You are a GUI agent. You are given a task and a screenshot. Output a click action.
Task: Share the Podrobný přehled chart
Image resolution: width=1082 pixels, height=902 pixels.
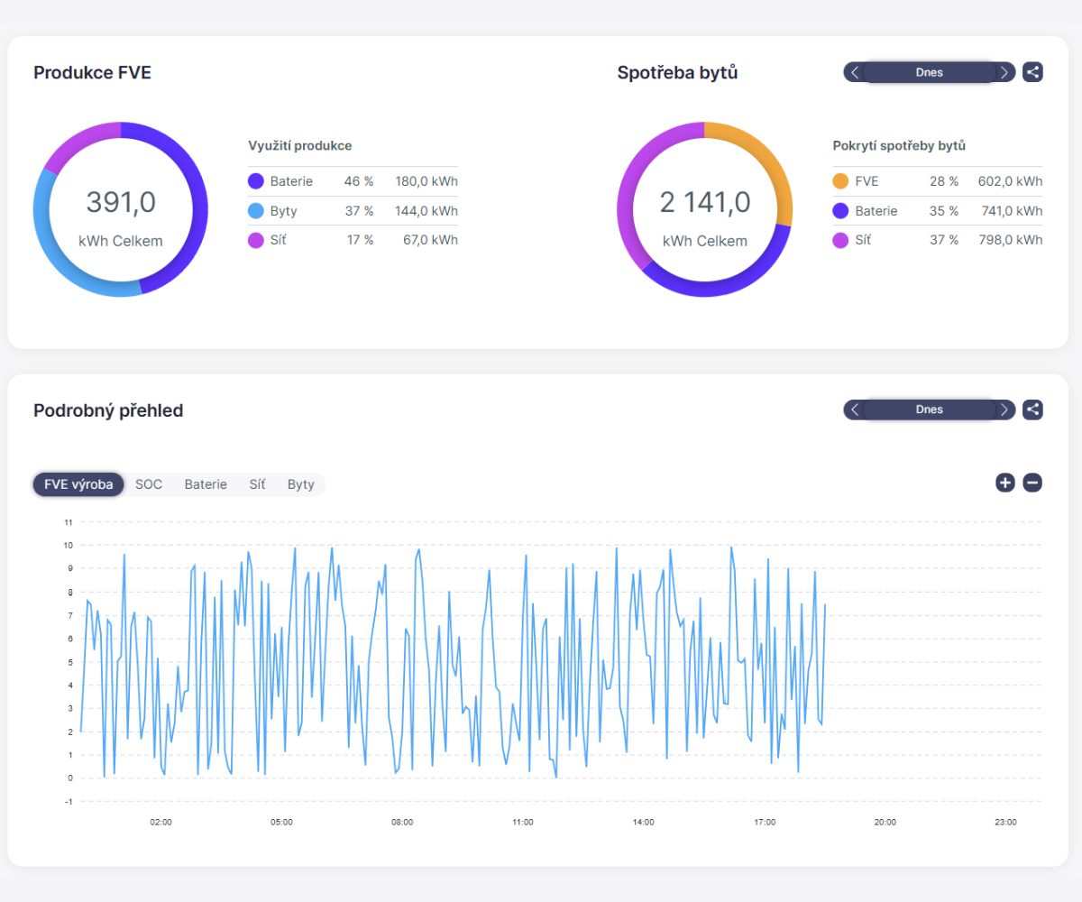pos(1032,410)
